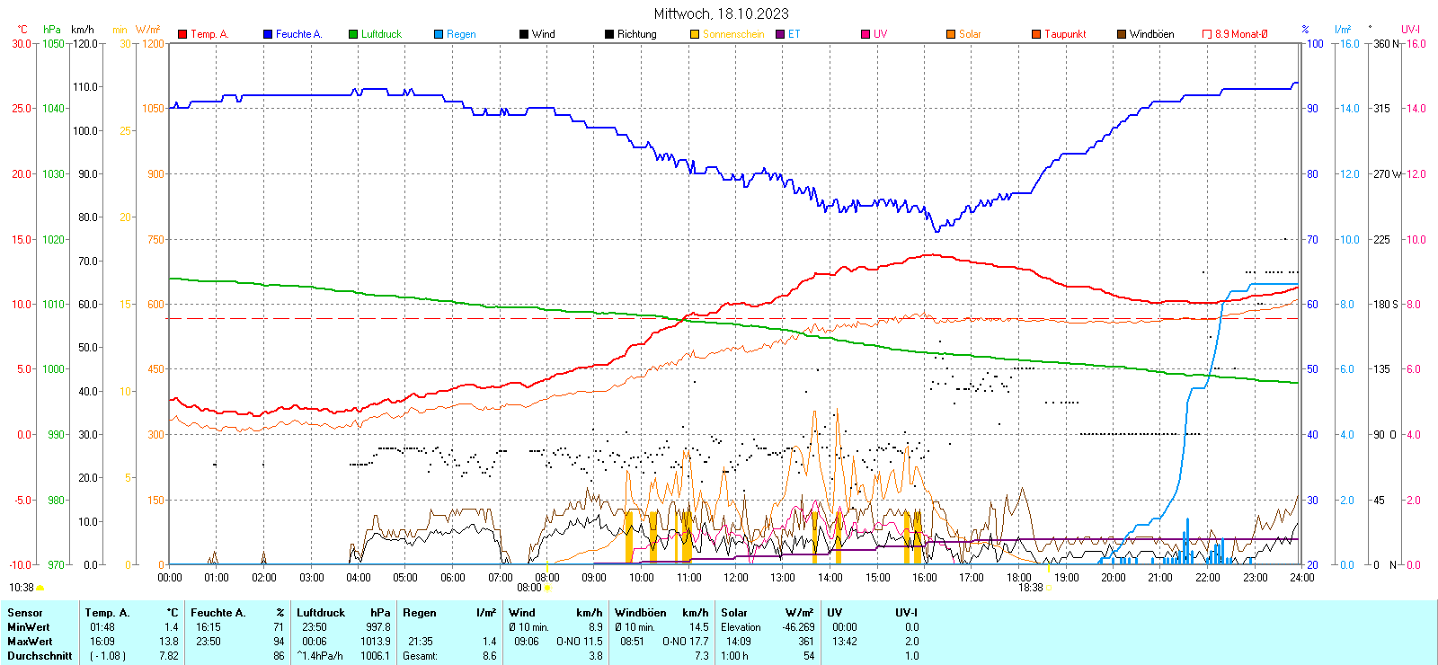Select the Sensor header in the table
1438x665 pixels.
tap(25, 613)
